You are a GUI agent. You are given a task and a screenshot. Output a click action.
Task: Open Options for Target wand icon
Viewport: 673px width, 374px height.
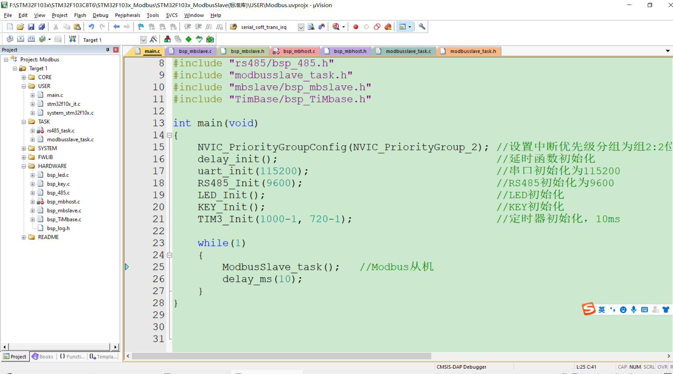(x=154, y=39)
